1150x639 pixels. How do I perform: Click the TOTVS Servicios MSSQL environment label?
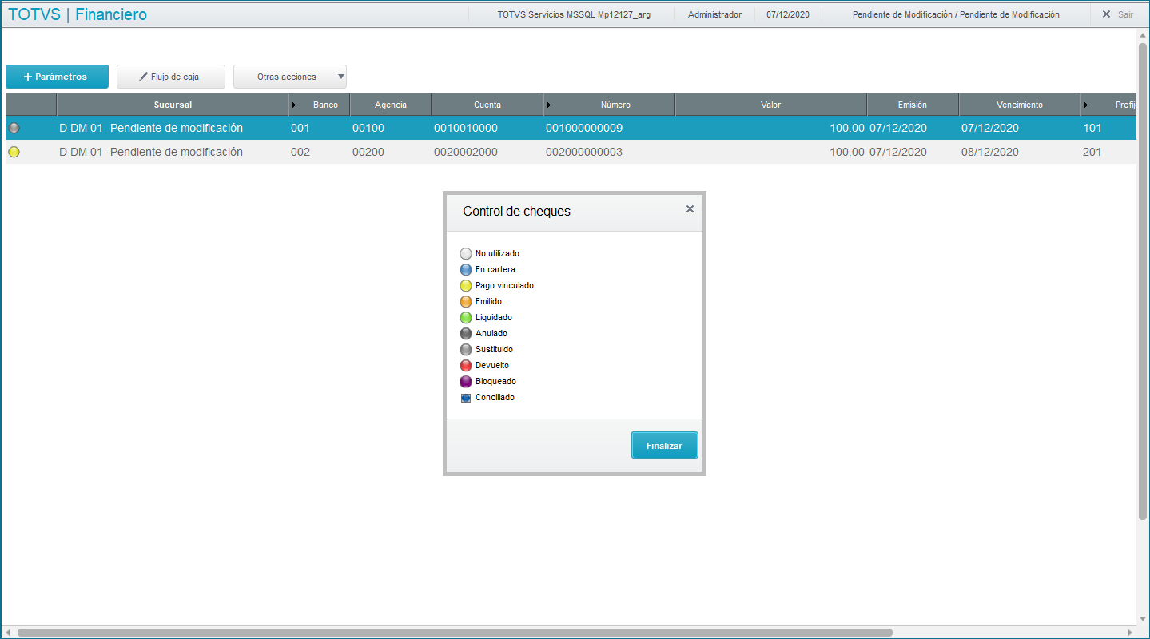point(574,14)
